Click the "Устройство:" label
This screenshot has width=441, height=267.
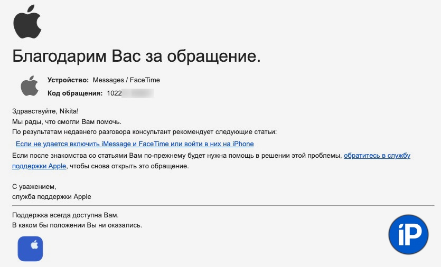coord(68,80)
